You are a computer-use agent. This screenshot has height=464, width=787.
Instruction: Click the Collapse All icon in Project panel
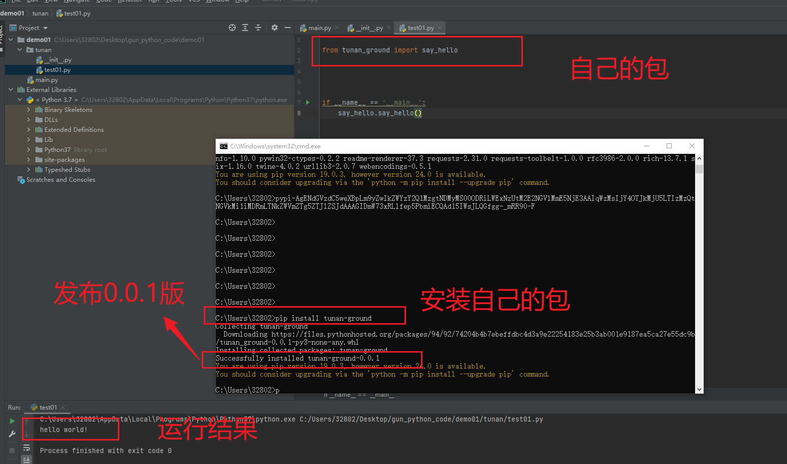coord(258,28)
